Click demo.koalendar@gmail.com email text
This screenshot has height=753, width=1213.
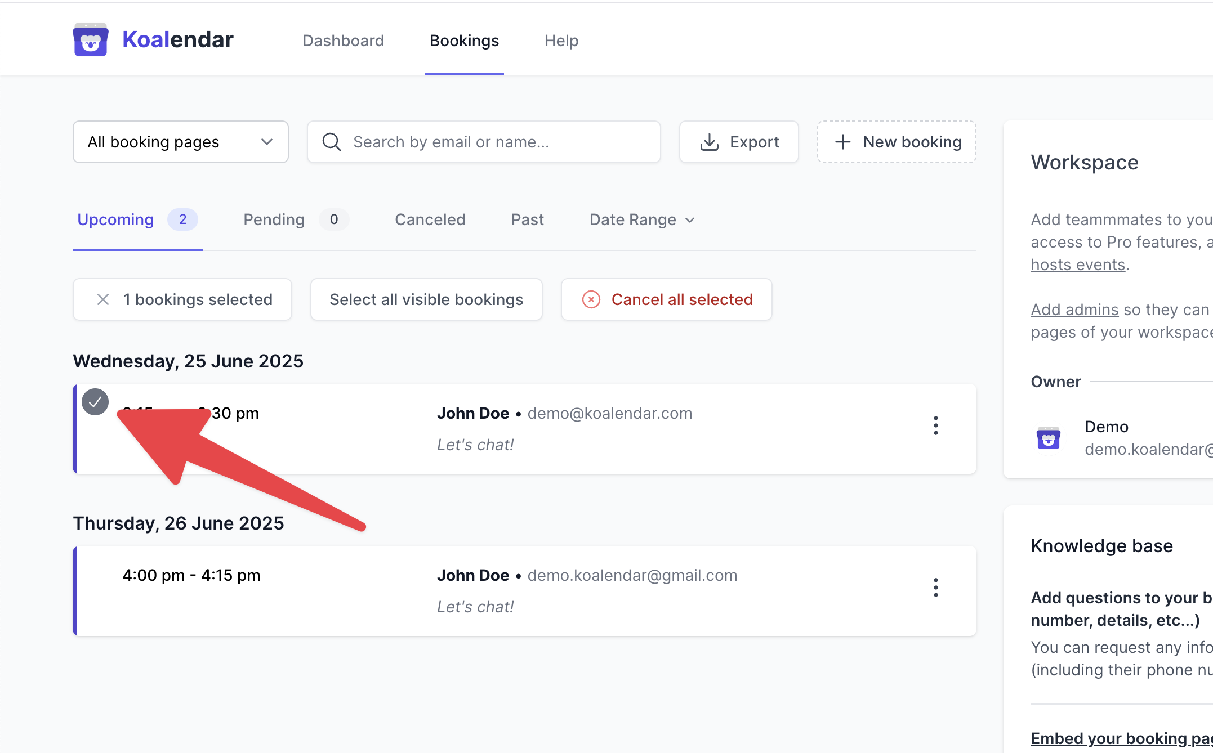632,575
